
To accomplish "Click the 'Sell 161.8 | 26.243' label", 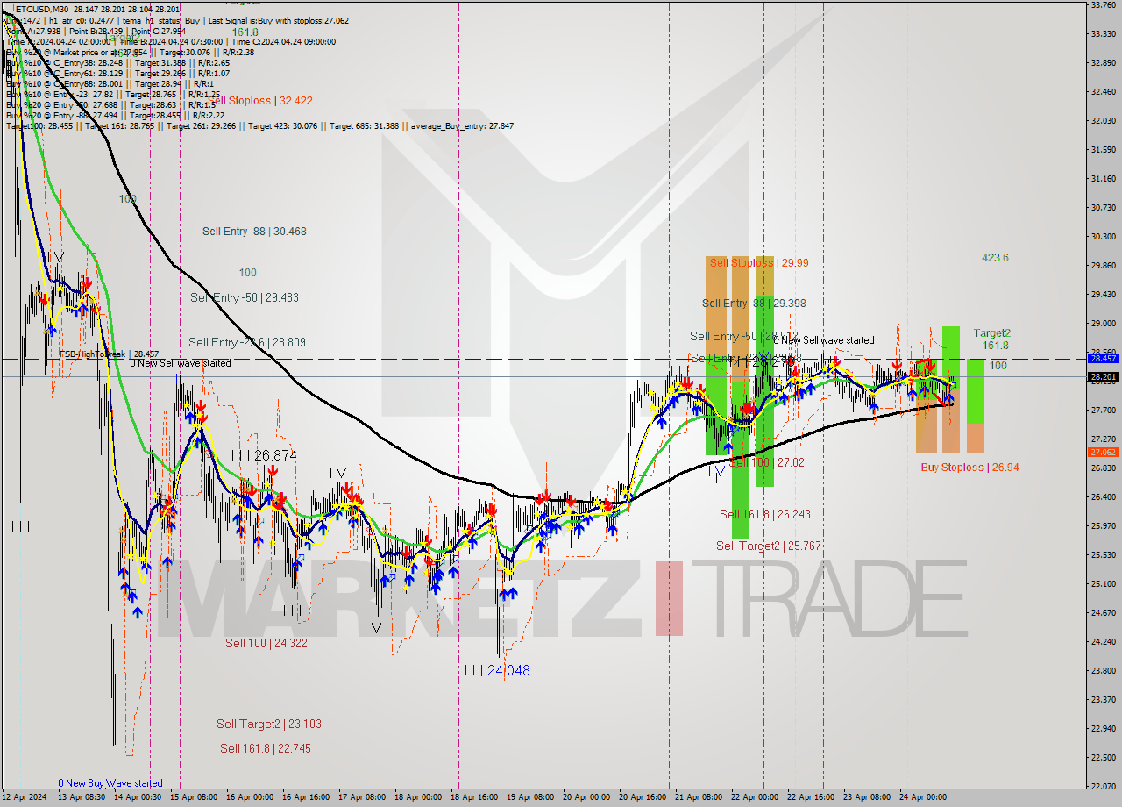I will pos(765,515).
